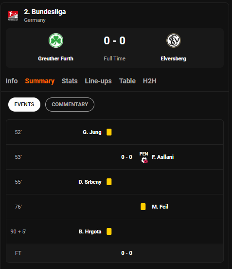Open the H2H tab
Viewport: 232px width, 269px height.
pos(150,81)
